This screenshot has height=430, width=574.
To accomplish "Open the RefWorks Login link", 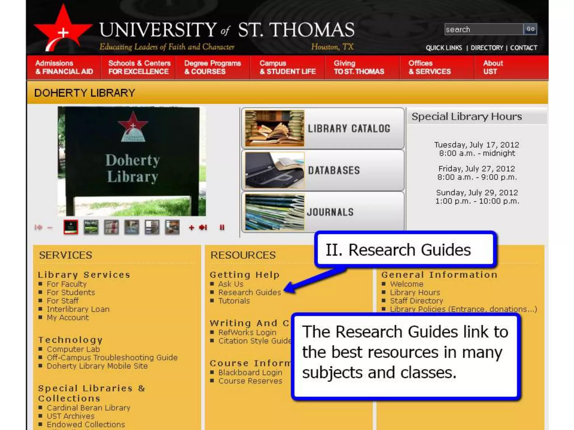I will click(247, 333).
